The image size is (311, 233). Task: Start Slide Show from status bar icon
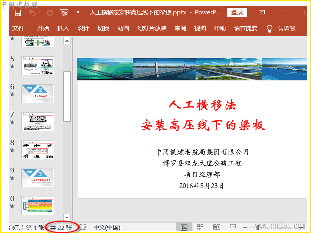(x=233, y=227)
